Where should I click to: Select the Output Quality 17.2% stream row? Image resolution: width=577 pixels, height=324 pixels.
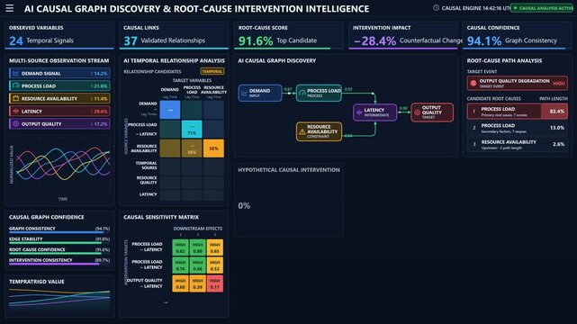point(59,124)
